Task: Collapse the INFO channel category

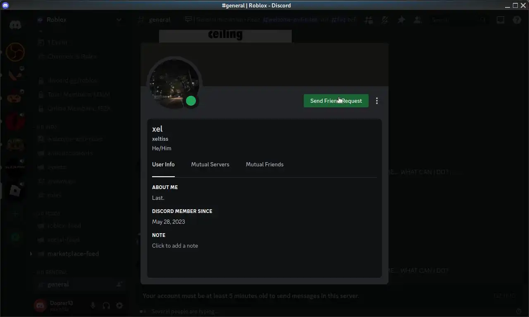Action: pos(46,127)
